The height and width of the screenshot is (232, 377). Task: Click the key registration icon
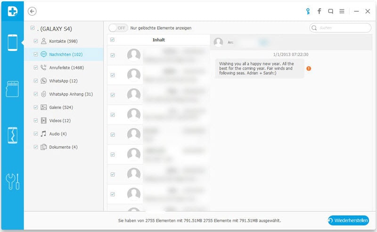(x=308, y=11)
